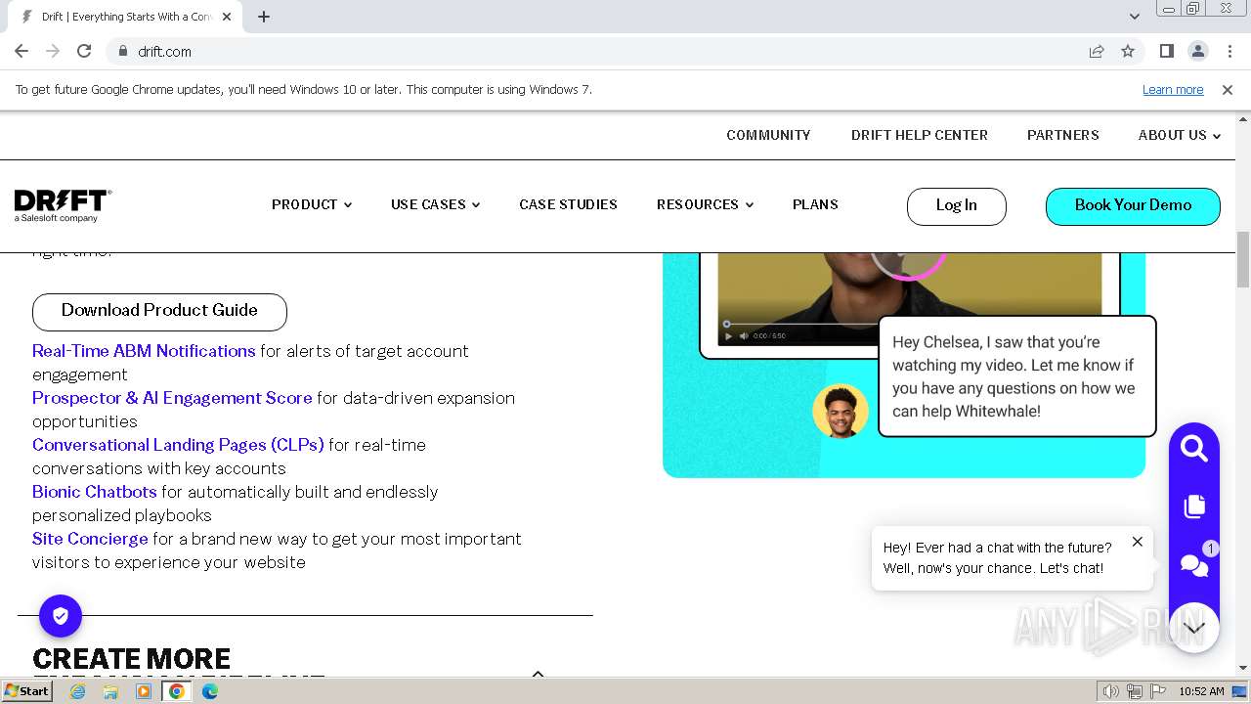Click the chat greeting message text

click(998, 557)
